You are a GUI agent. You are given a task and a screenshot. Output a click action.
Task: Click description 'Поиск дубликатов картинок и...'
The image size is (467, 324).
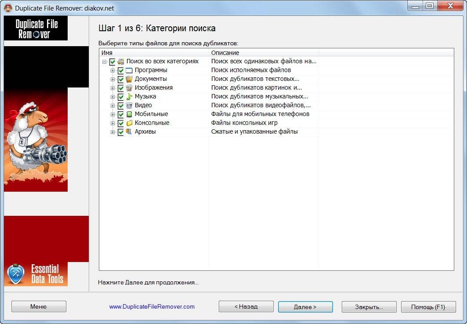tap(257, 87)
